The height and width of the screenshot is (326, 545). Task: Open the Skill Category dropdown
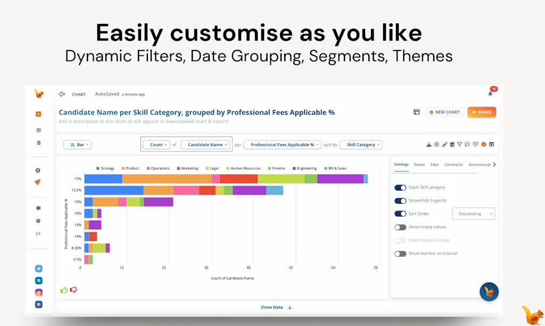(361, 144)
